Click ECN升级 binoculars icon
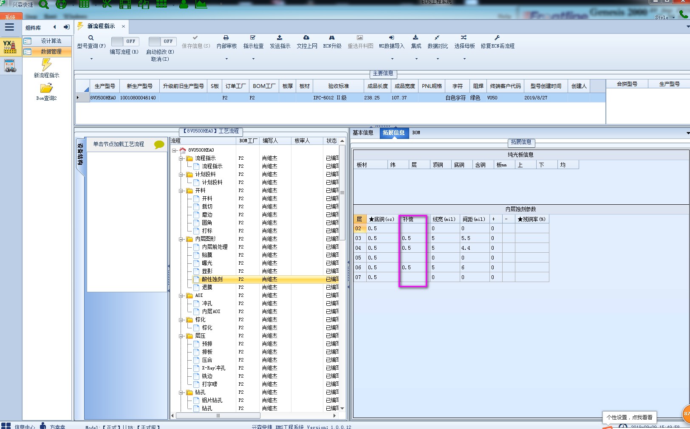This screenshot has height=429, width=690. pos(332,38)
